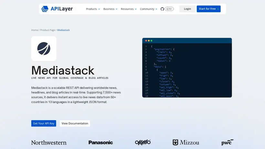Expand the Business dropdown
Screen dimensions: 265x149
110,9
